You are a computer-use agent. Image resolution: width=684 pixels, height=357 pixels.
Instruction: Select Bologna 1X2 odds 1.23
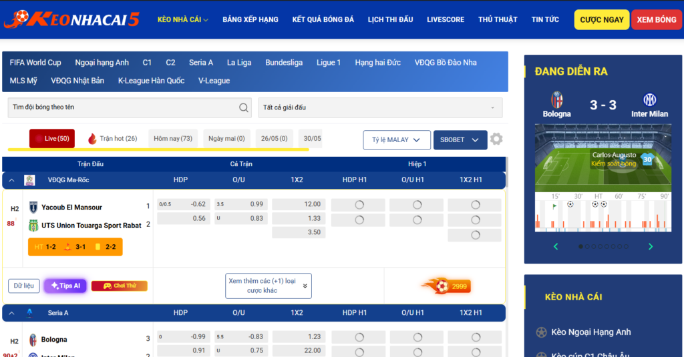(x=299, y=337)
